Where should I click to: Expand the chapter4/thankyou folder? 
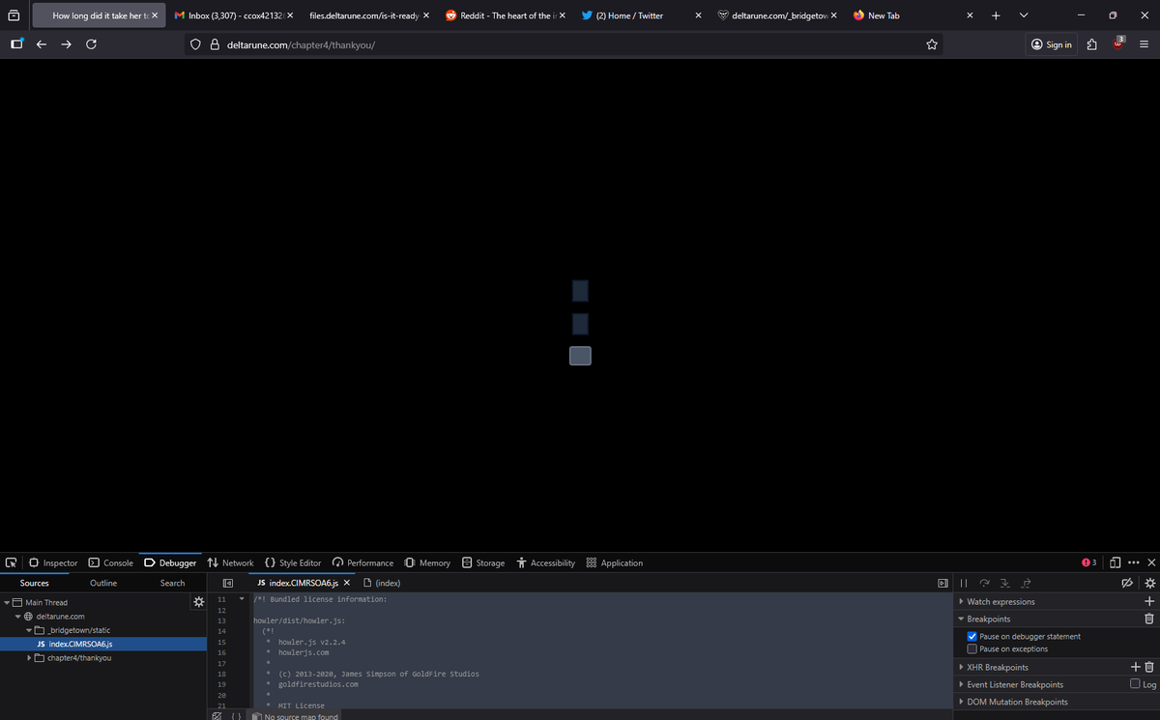(28, 658)
